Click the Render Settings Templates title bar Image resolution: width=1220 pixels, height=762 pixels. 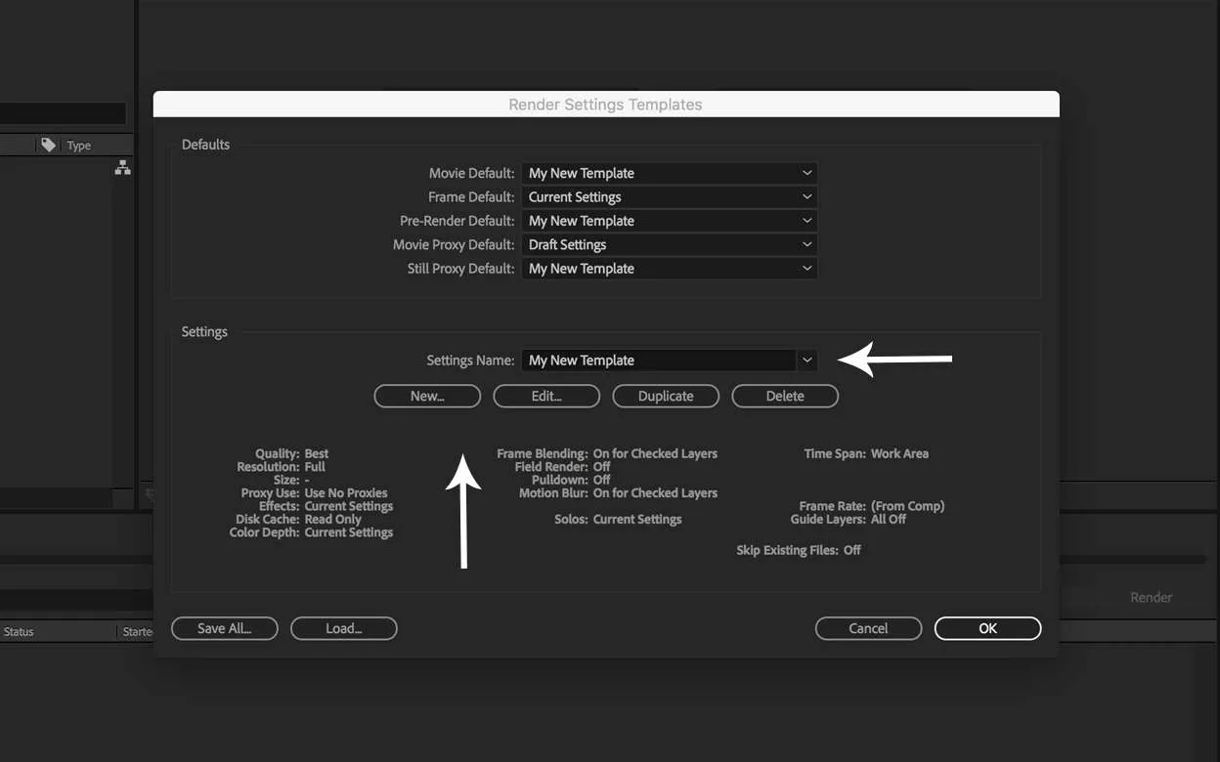[605, 105]
